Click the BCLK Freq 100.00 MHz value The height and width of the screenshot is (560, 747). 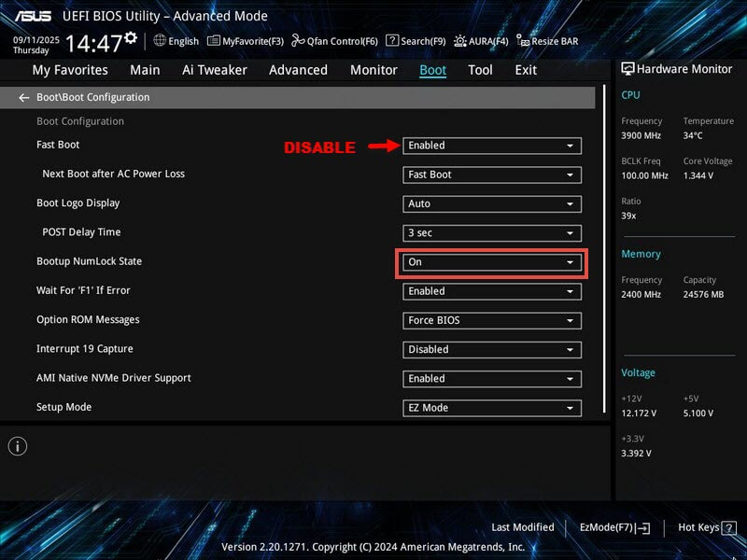click(644, 175)
